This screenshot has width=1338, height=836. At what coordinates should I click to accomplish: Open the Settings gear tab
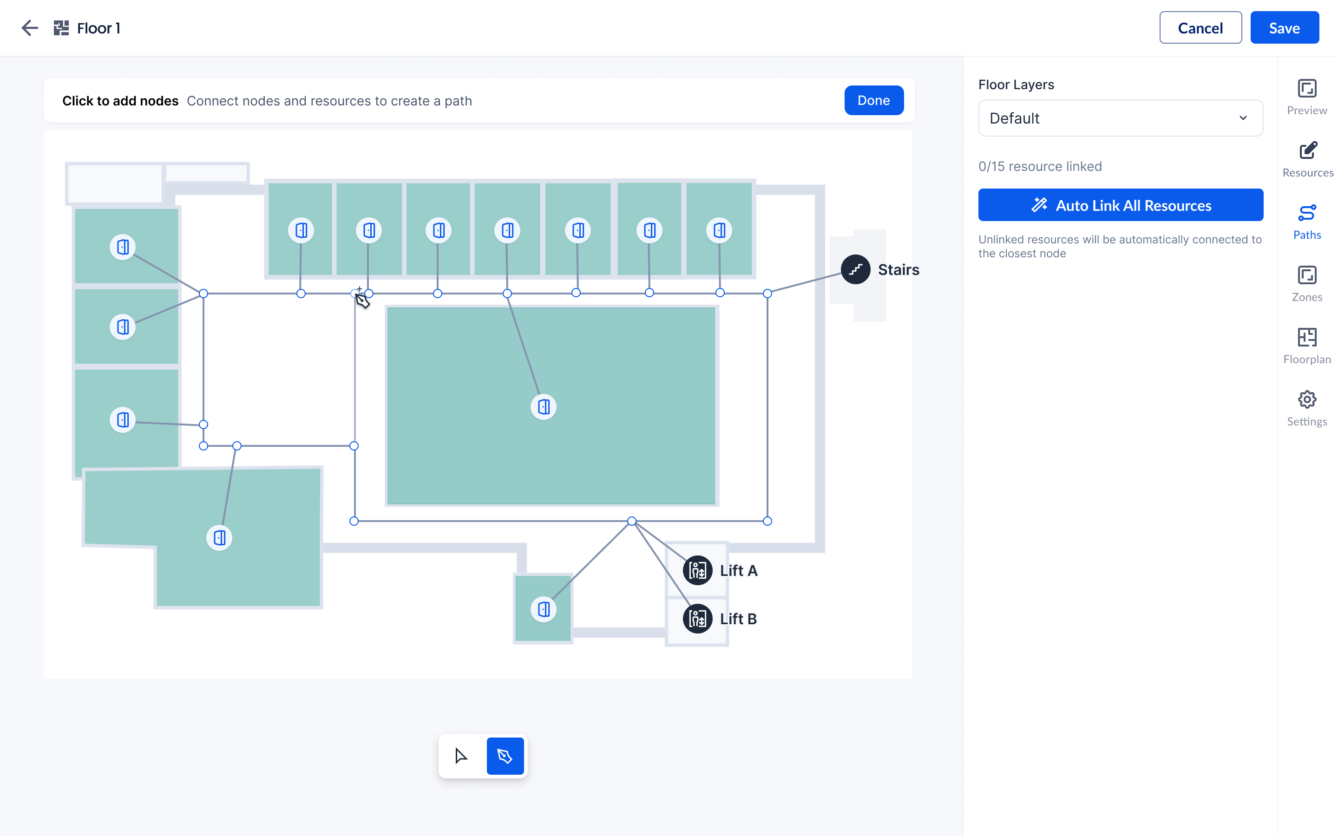1306,408
